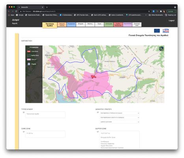Open the green navigation tab
The width and height of the screenshot is (184, 158).
109,25
